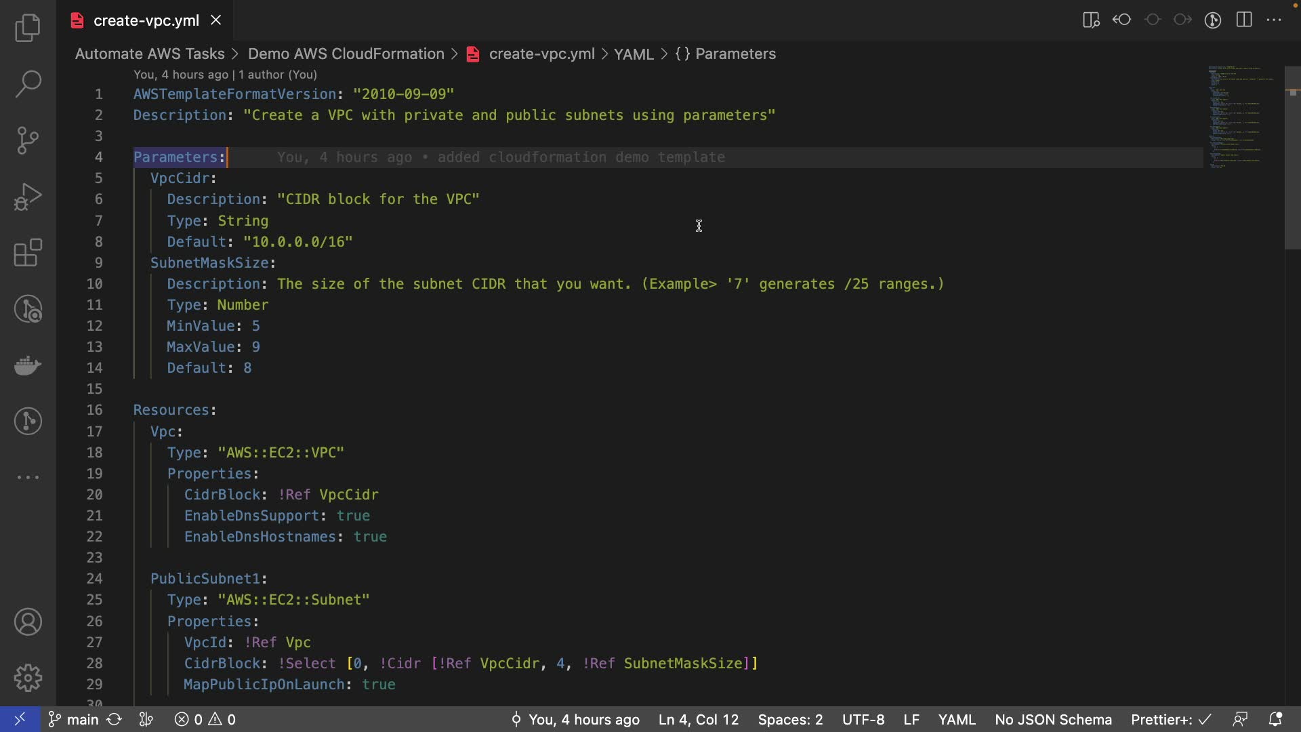Toggle split editor right
1301x732 pixels.
click(x=1244, y=20)
